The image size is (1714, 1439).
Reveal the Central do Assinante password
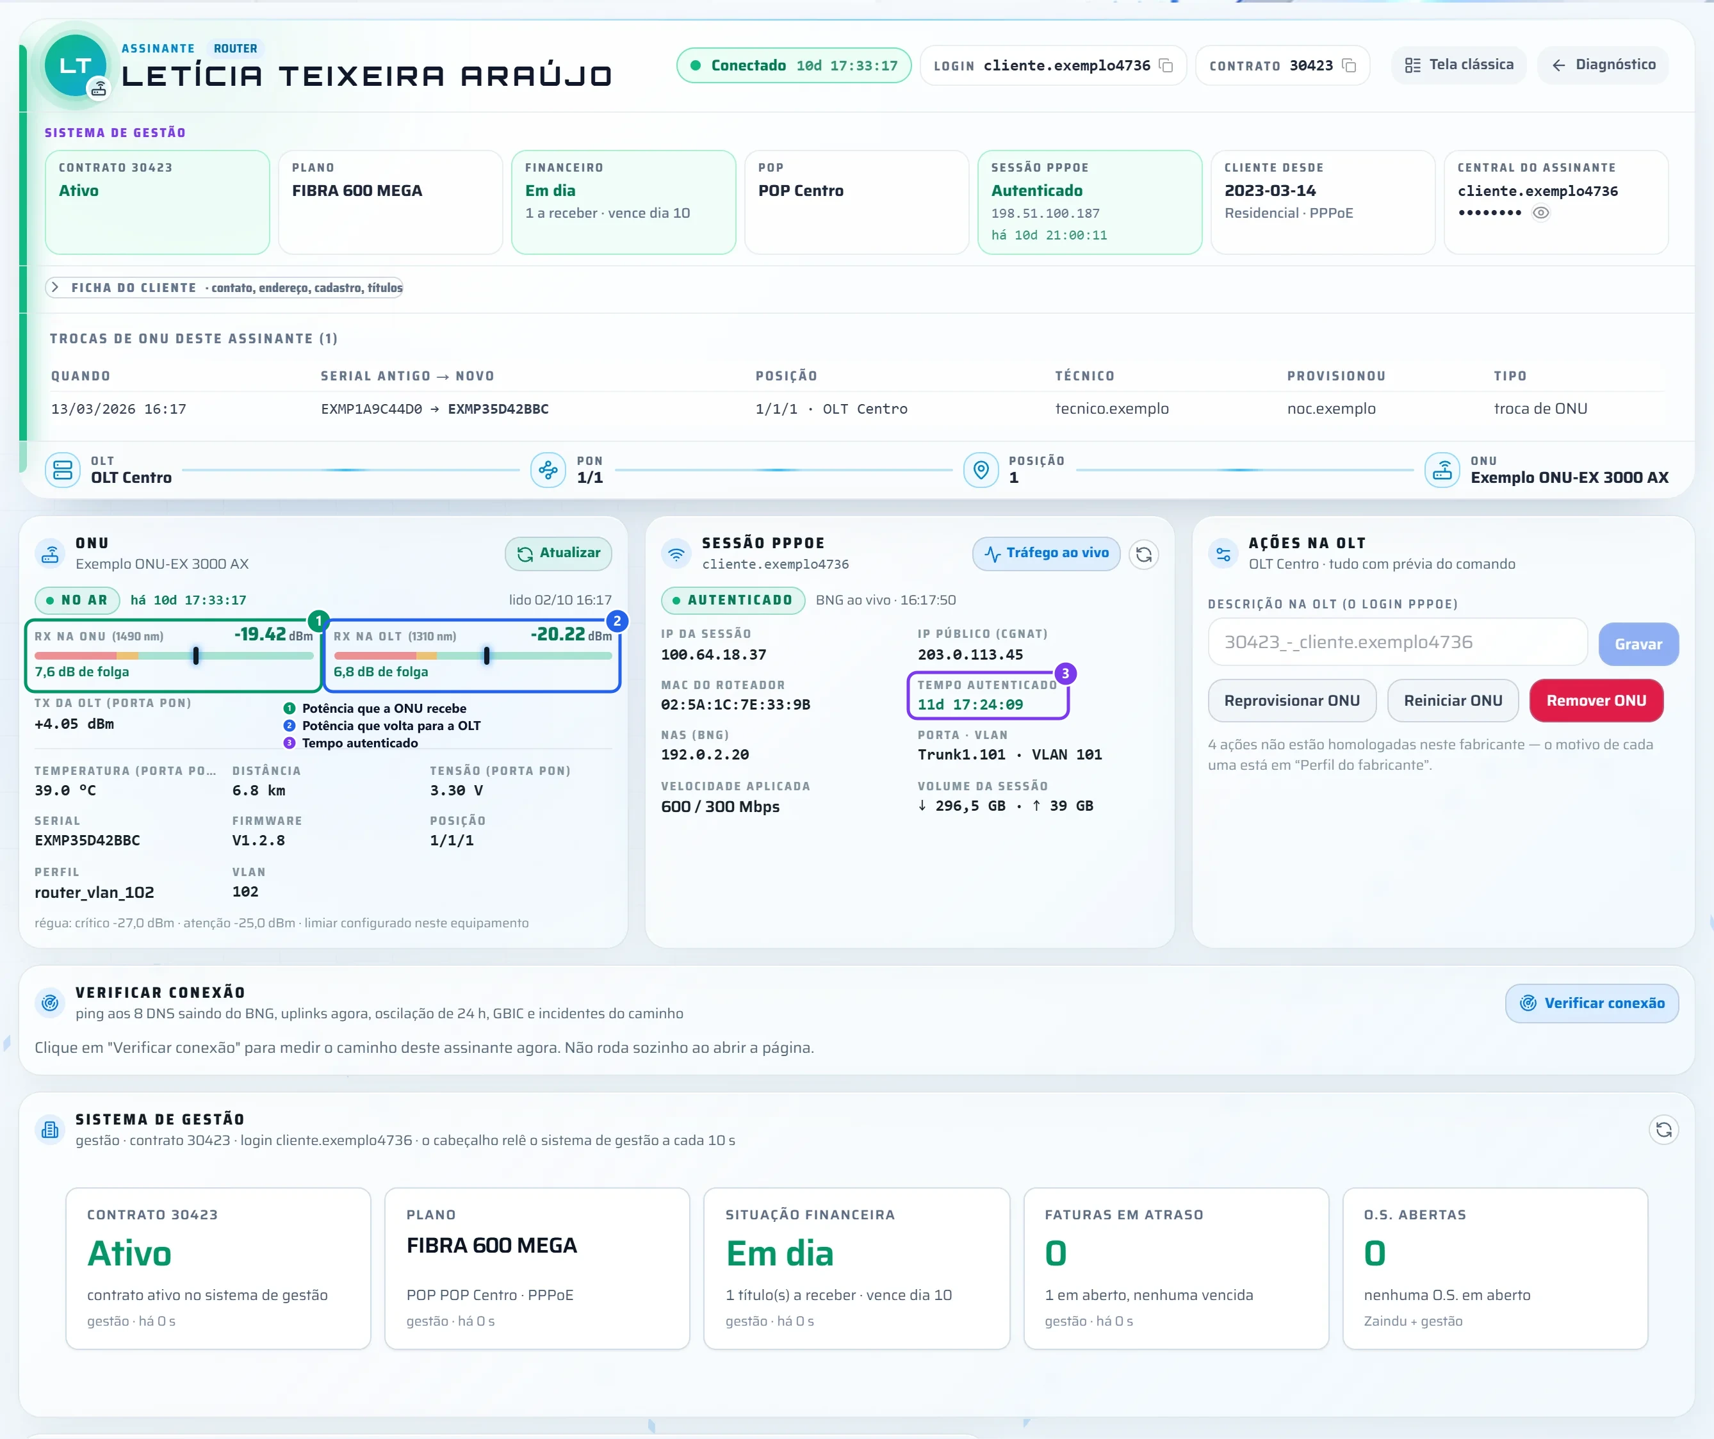click(1540, 213)
